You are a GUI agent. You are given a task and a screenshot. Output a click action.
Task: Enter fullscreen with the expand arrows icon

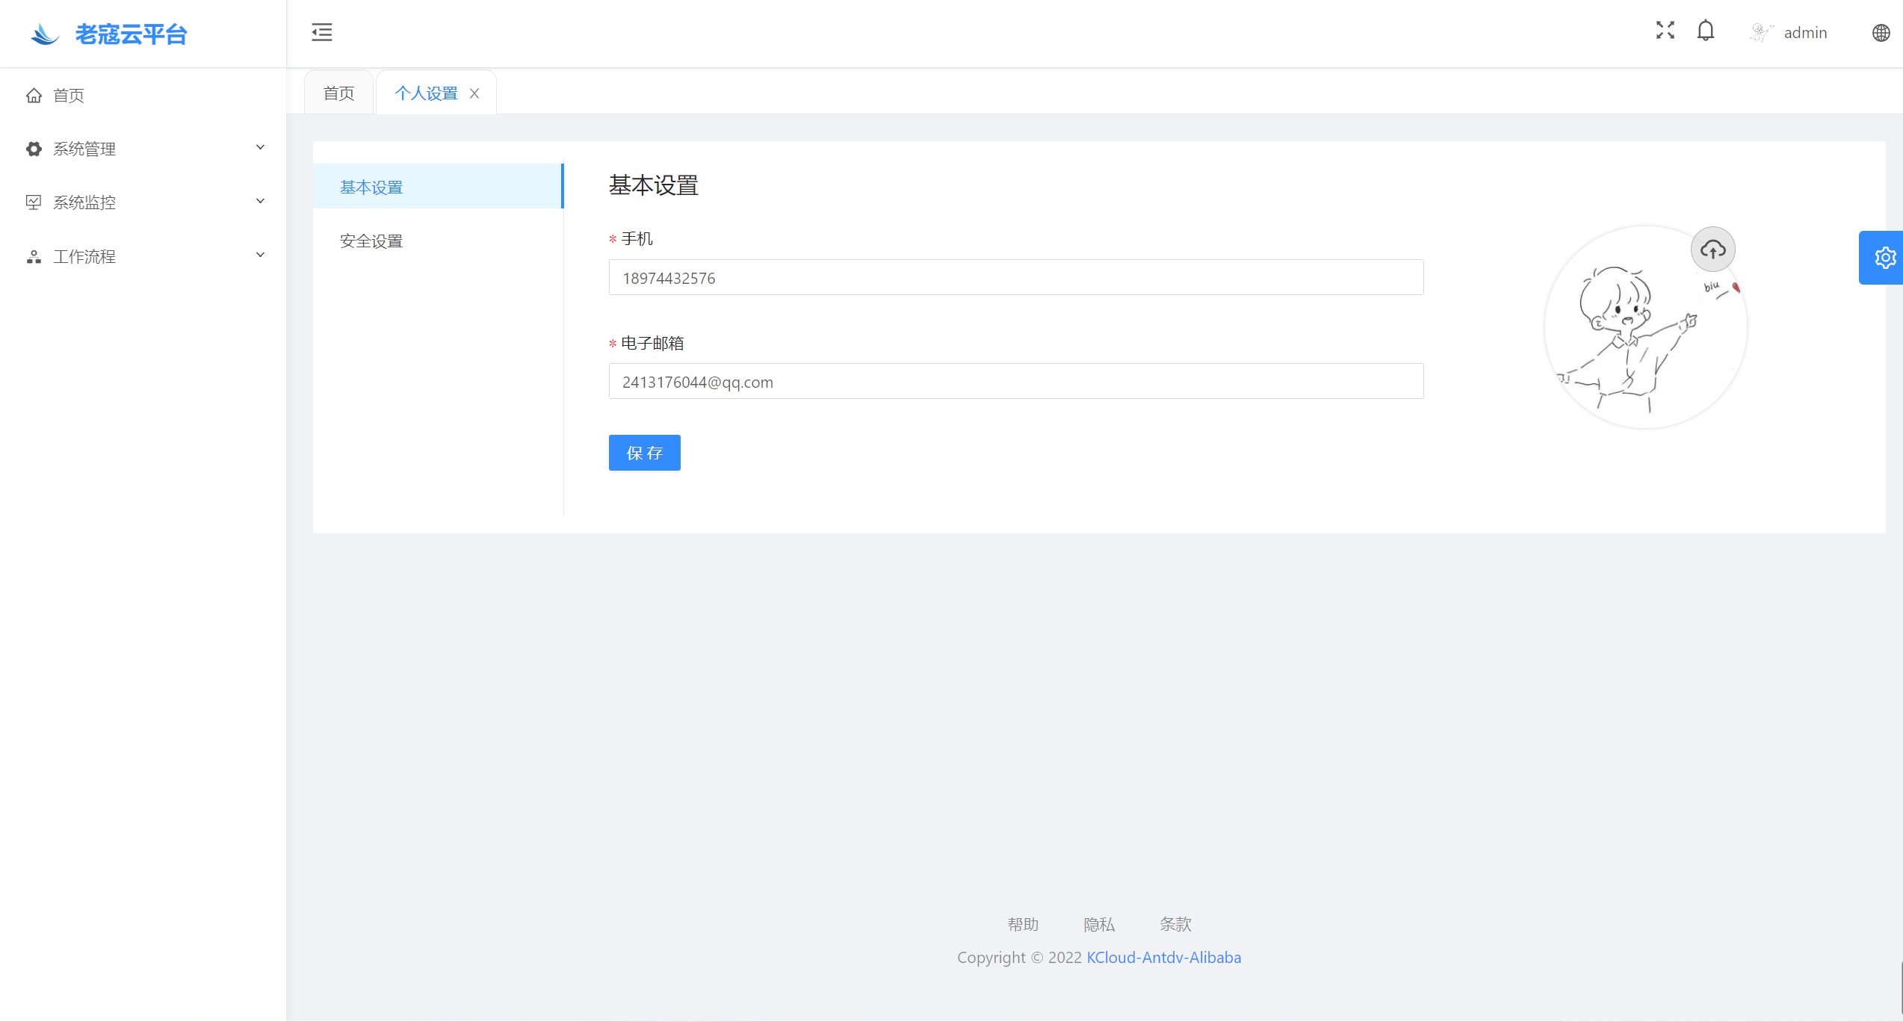(x=1665, y=31)
